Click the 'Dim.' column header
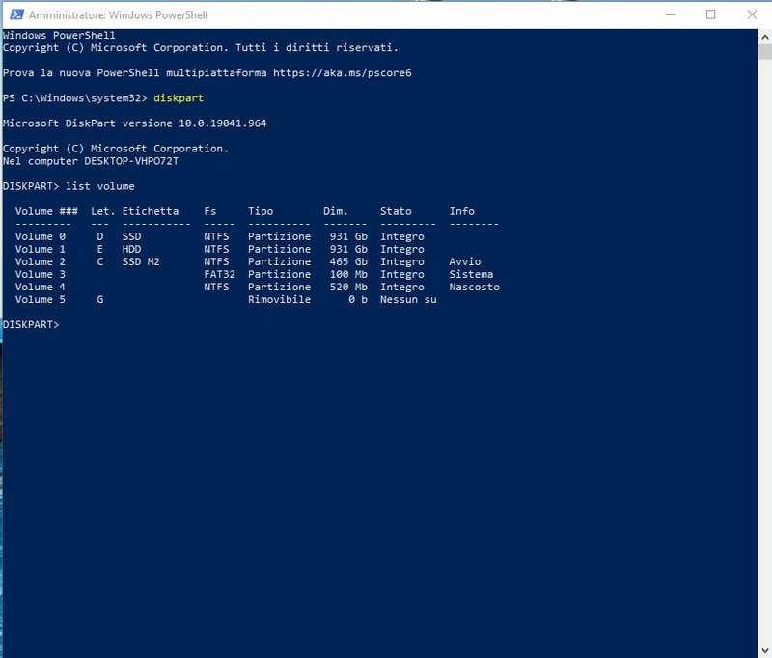This screenshot has height=658, width=772. pyautogui.click(x=336, y=211)
